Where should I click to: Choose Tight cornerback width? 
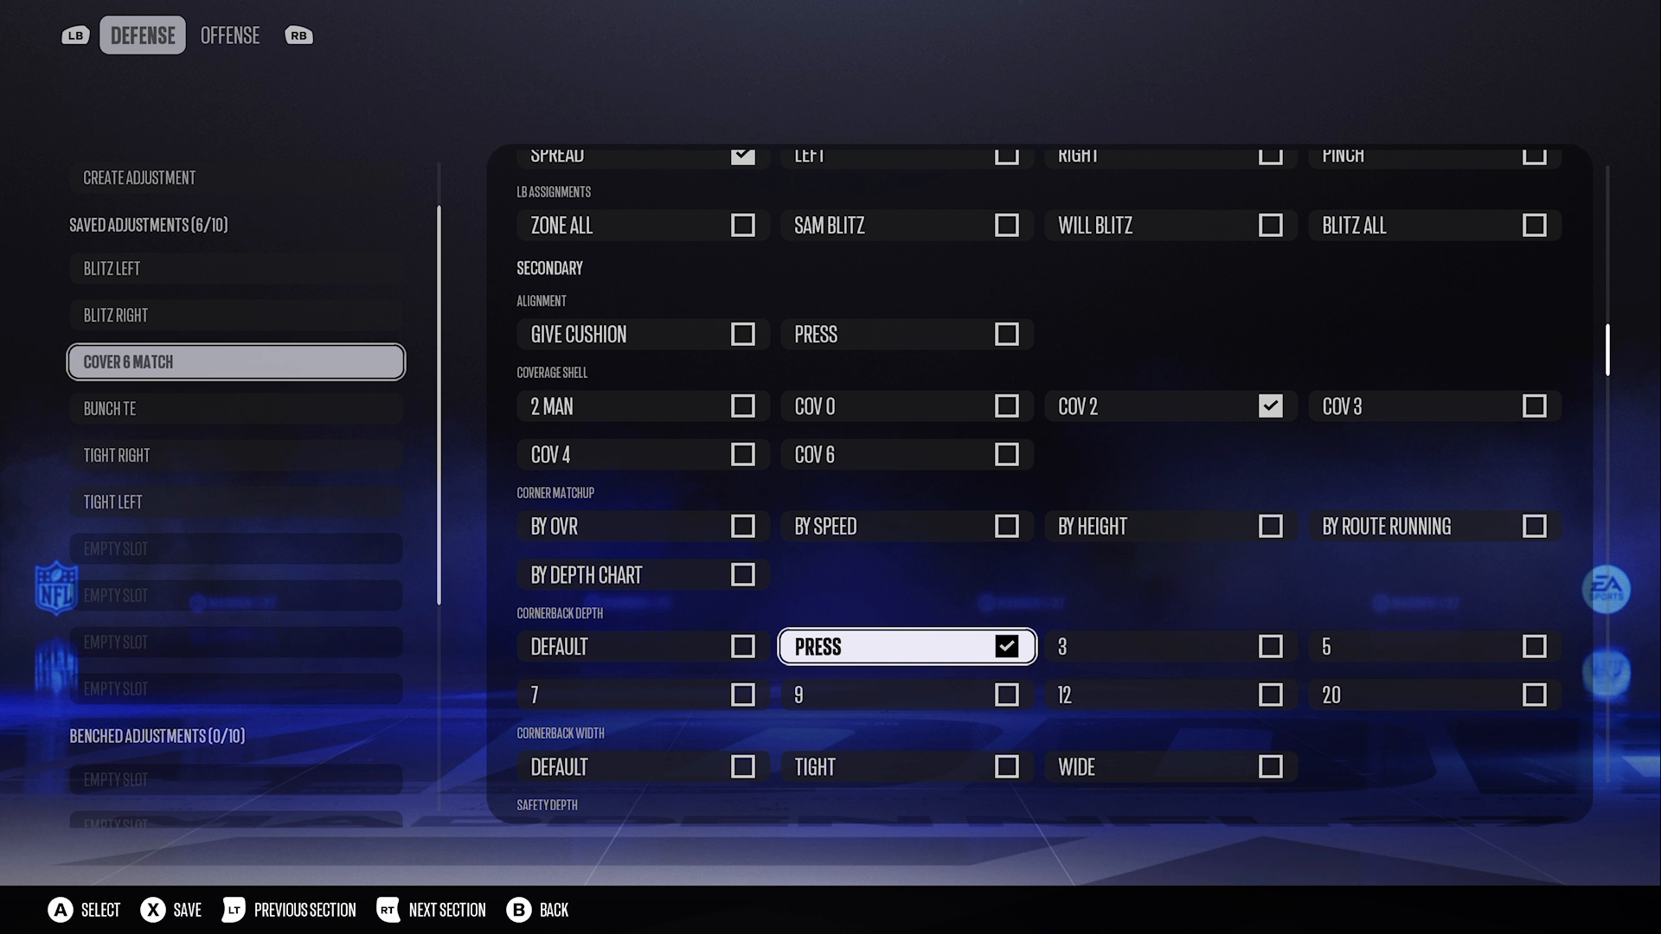point(907,767)
